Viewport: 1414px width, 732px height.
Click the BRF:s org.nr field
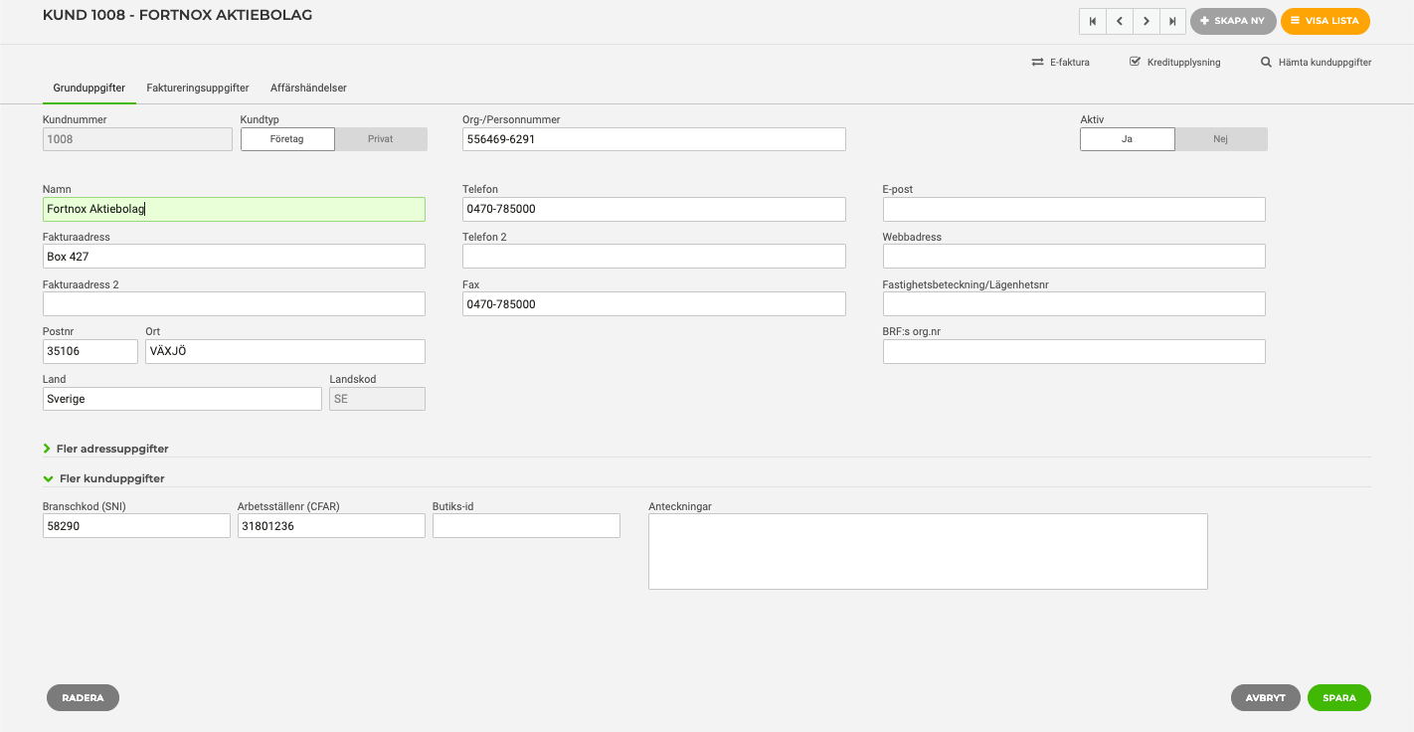point(1074,352)
